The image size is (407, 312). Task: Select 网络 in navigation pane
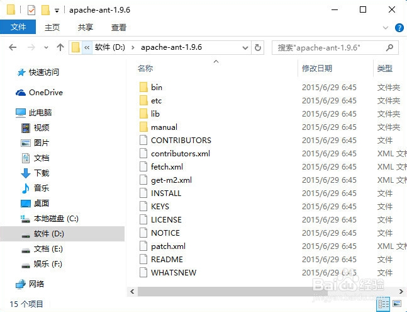point(30,284)
